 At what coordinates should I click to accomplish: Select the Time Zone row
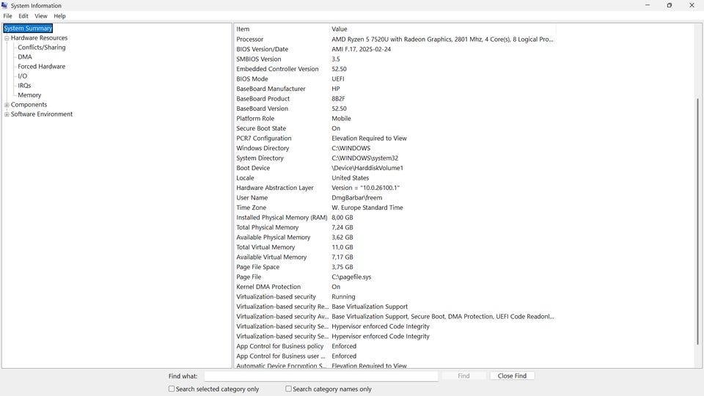(395, 208)
